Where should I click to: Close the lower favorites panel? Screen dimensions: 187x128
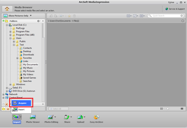pos(43,104)
